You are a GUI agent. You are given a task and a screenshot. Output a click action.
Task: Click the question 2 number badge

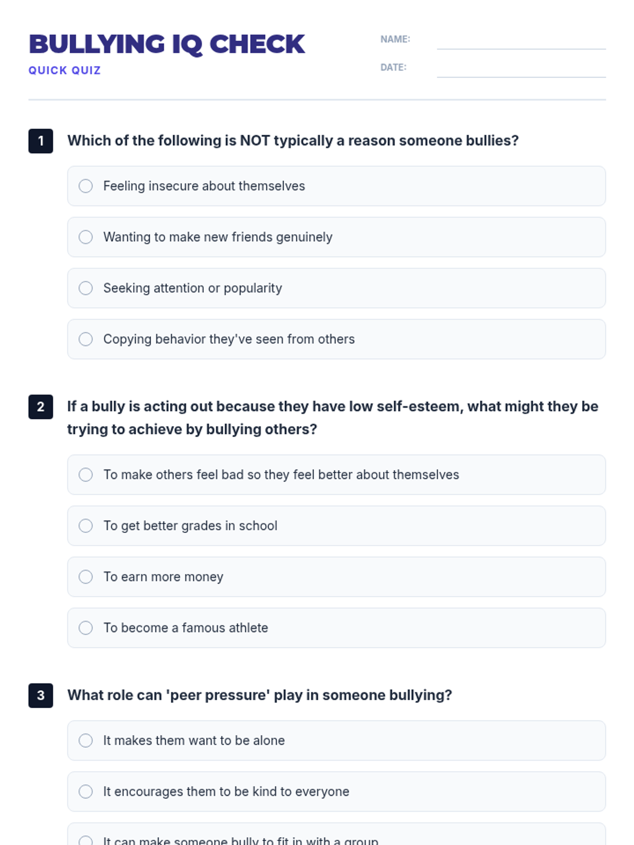coord(41,407)
